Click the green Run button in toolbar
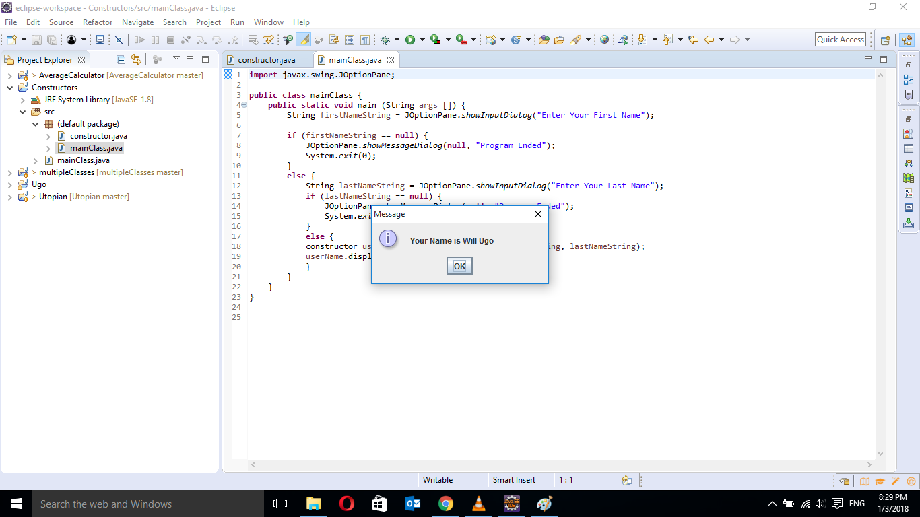This screenshot has width=920, height=517. pyautogui.click(x=410, y=40)
